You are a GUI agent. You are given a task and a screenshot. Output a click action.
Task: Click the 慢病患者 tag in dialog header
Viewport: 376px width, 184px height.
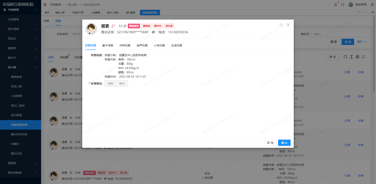(134, 26)
